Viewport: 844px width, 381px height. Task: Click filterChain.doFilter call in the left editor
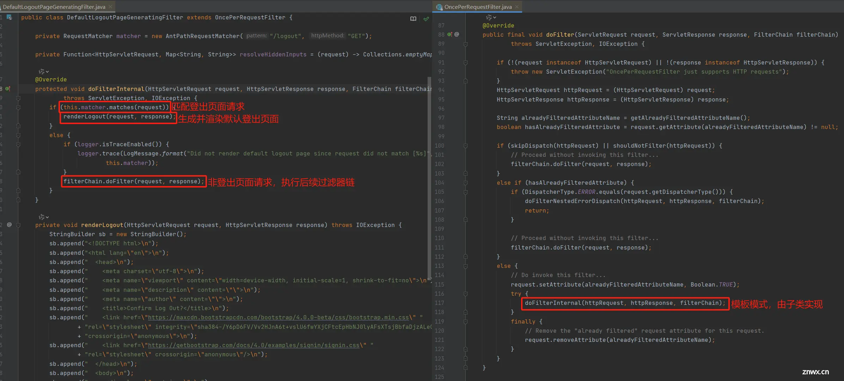point(134,182)
